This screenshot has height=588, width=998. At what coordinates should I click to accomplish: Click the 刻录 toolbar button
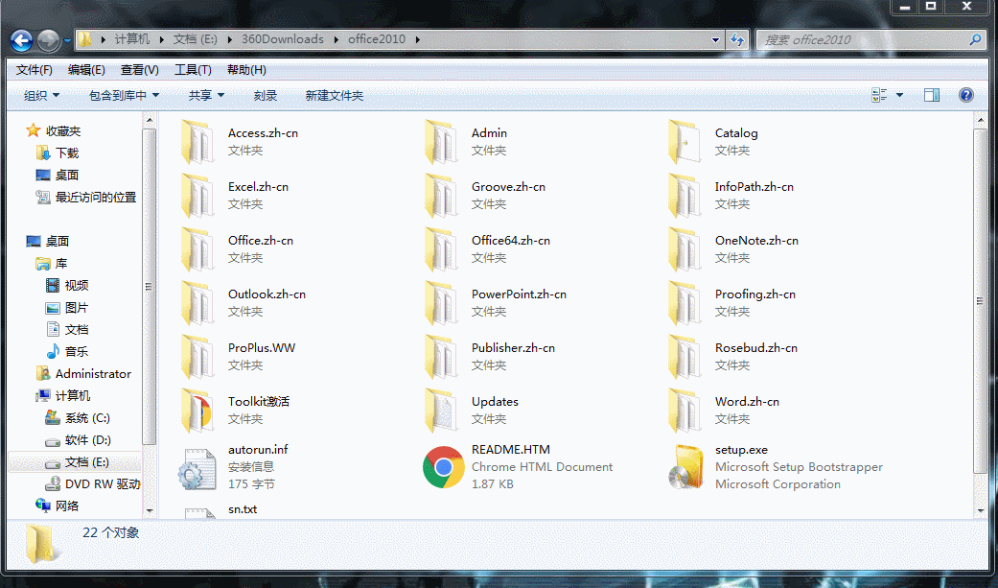tap(266, 96)
